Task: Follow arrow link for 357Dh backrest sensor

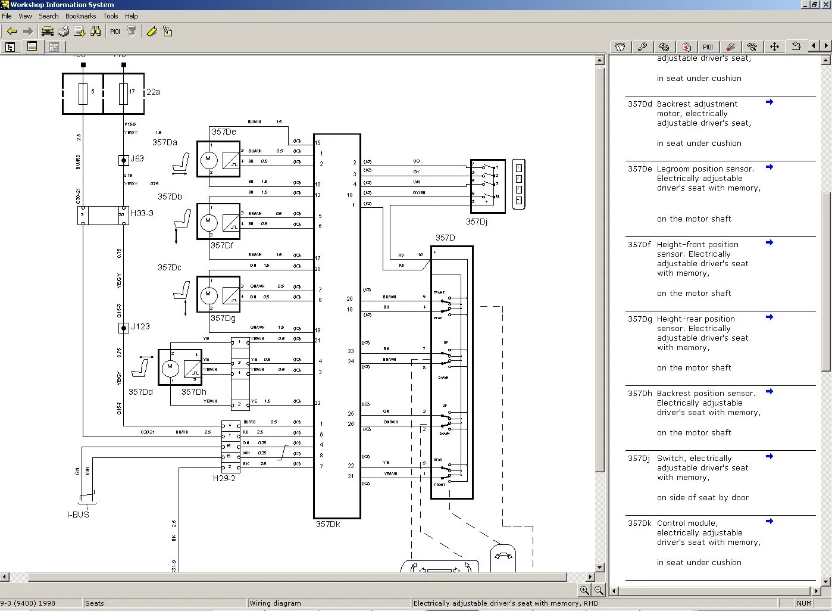Action: (x=769, y=392)
